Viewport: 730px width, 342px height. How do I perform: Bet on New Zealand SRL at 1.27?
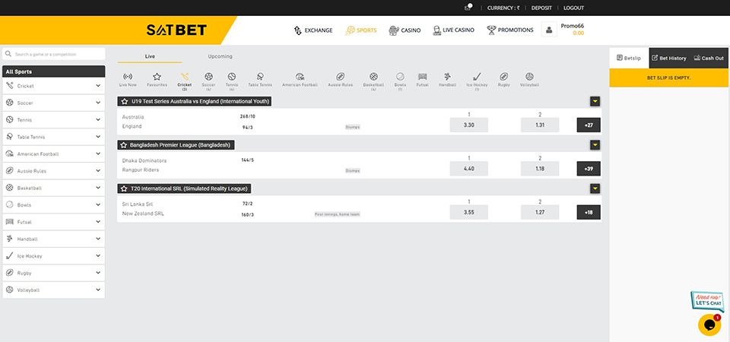coord(540,212)
